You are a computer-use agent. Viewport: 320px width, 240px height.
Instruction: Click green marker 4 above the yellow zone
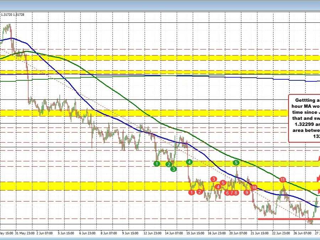[x=190, y=162]
